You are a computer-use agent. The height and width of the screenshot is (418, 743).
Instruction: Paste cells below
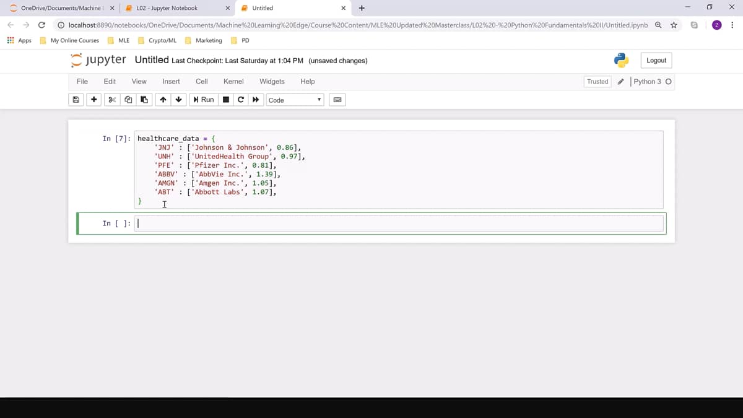(x=144, y=100)
